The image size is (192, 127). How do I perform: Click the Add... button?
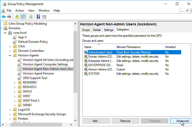pos(96,121)
